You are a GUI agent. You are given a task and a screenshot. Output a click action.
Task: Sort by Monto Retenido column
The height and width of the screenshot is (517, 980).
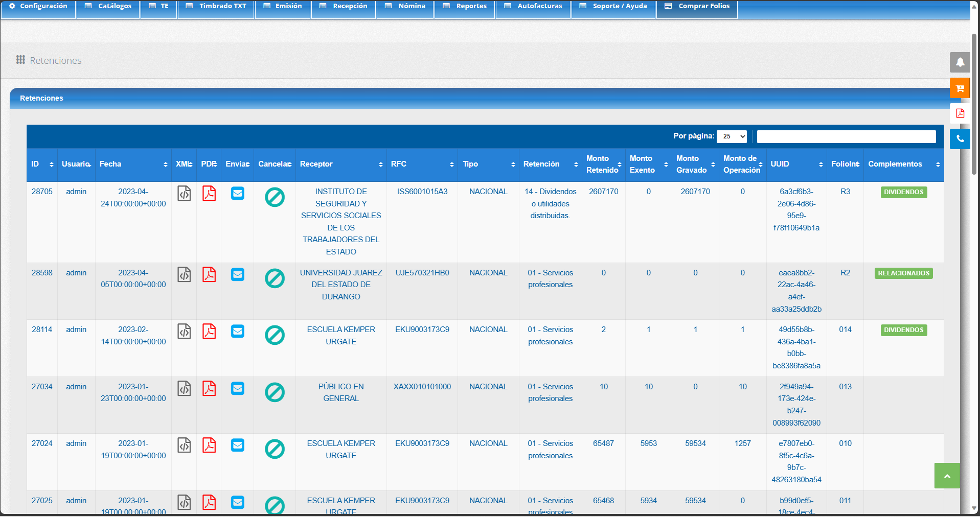pos(603,164)
